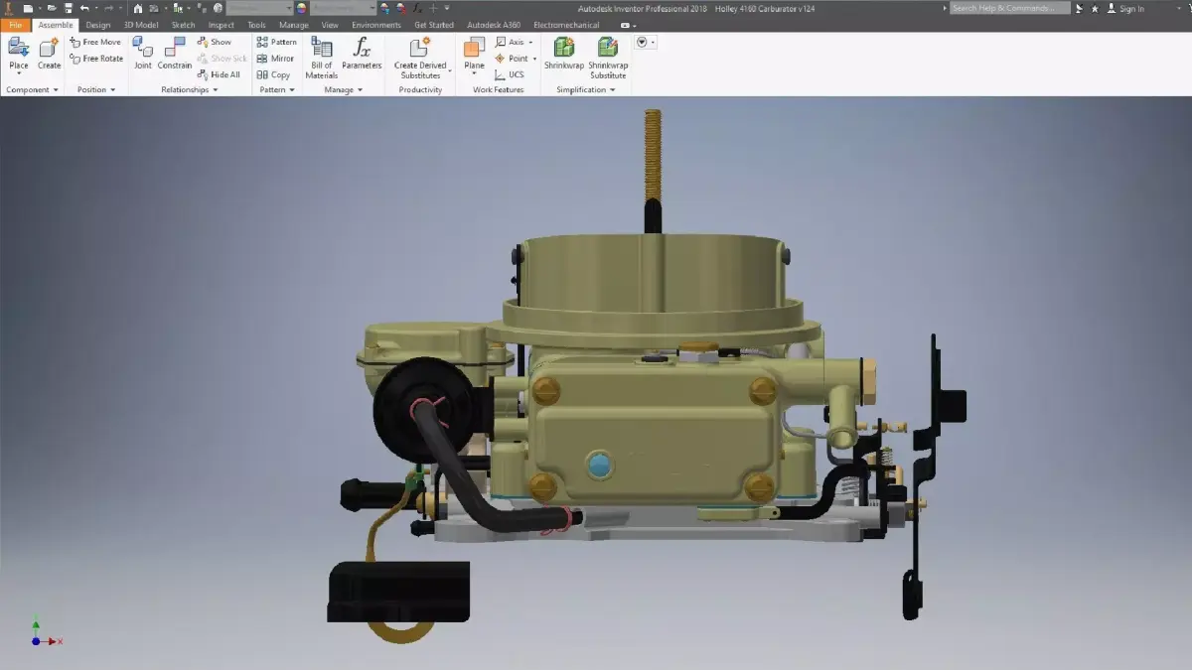Switch to the Get Started tab

[434, 25]
